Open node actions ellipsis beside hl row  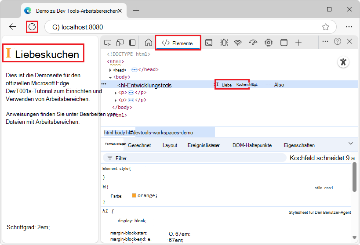(x=104, y=84)
